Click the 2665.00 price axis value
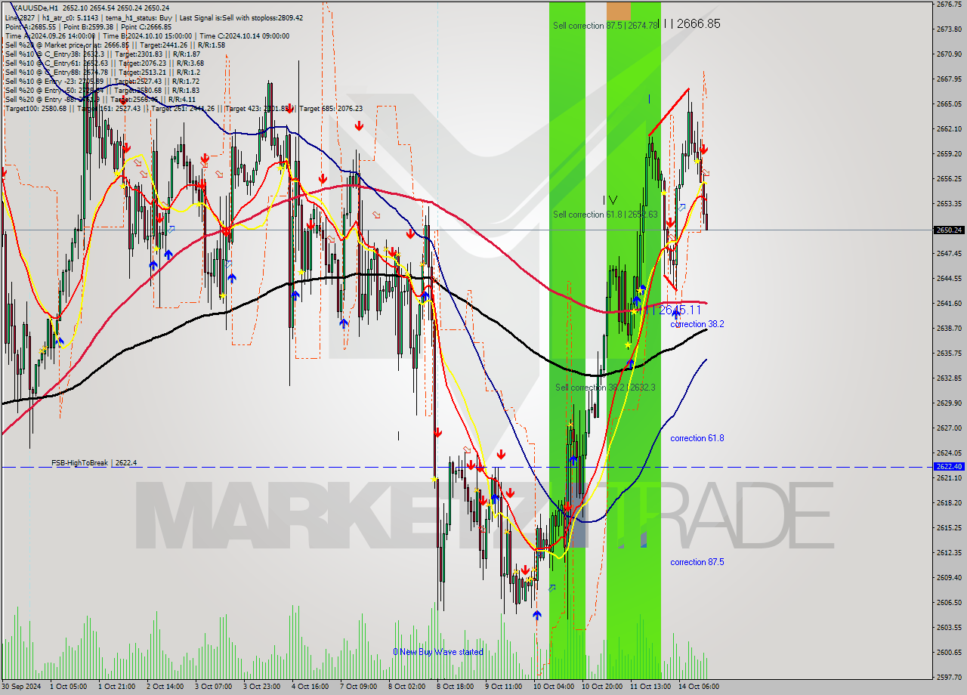 (x=948, y=103)
